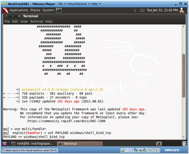
Task: Click the 'use multi/handler' command line
Action: (x=30, y=129)
